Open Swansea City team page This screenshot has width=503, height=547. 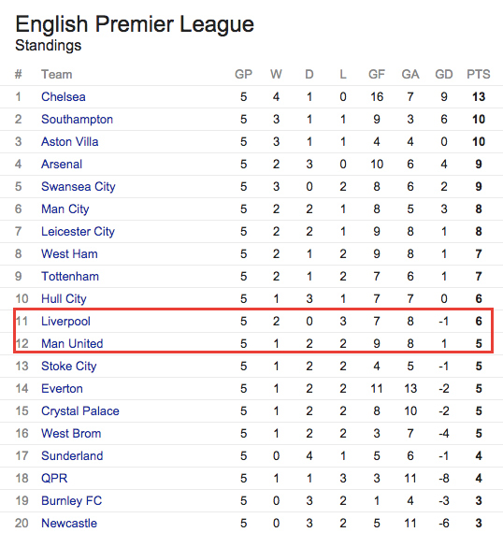tap(79, 187)
